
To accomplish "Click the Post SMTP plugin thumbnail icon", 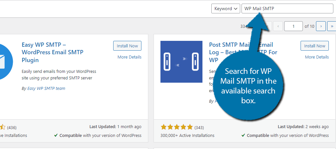I will click(181, 61).
